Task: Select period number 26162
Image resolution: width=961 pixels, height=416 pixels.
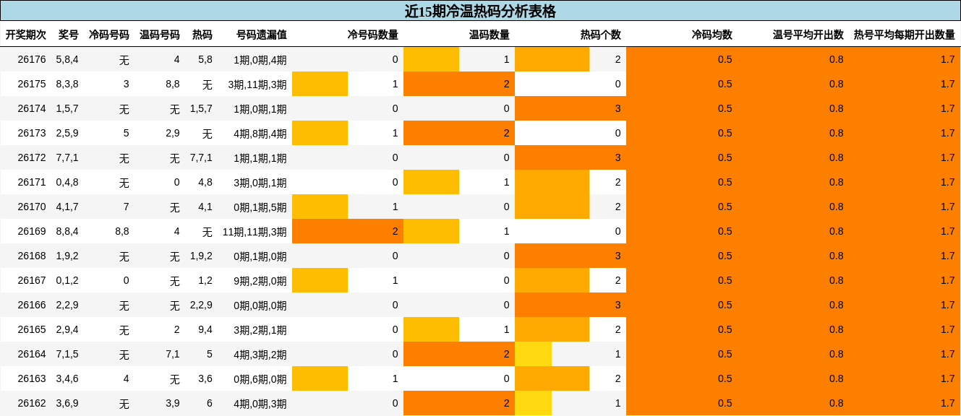Action: point(32,403)
